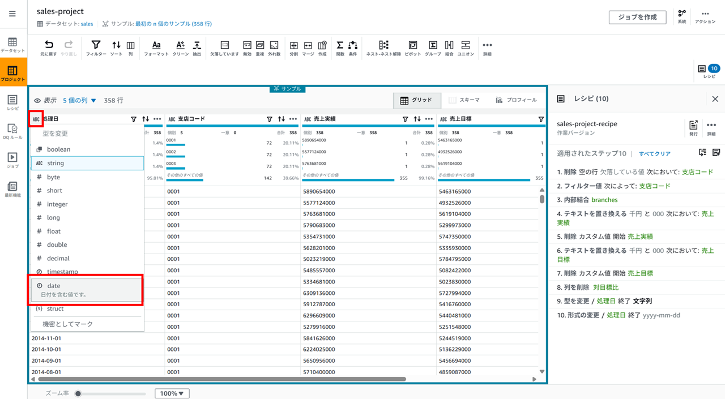The image size is (725, 399).
Task: Switch to the Profile (プロフィール) view tab
Action: click(x=516, y=100)
